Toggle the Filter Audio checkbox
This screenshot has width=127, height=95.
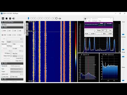(x=11, y=77)
